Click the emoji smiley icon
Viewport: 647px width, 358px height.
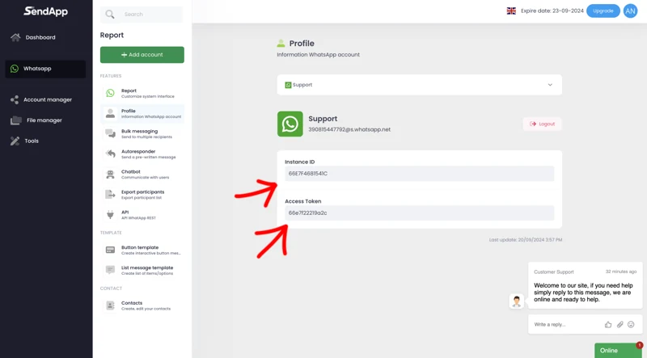tap(631, 325)
